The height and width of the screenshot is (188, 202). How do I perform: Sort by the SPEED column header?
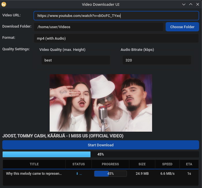point(167,164)
